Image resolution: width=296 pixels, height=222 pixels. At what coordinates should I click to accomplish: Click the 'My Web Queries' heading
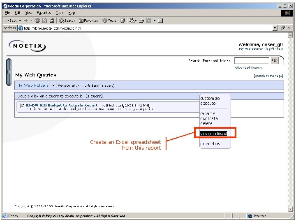tap(36, 75)
